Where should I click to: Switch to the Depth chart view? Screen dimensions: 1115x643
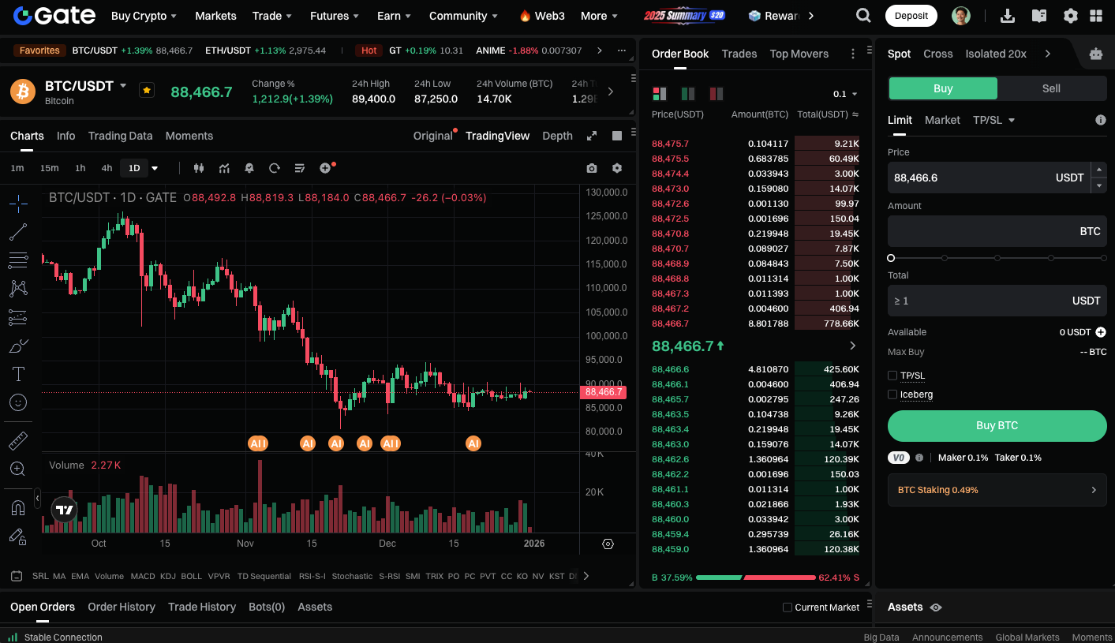pyautogui.click(x=557, y=136)
